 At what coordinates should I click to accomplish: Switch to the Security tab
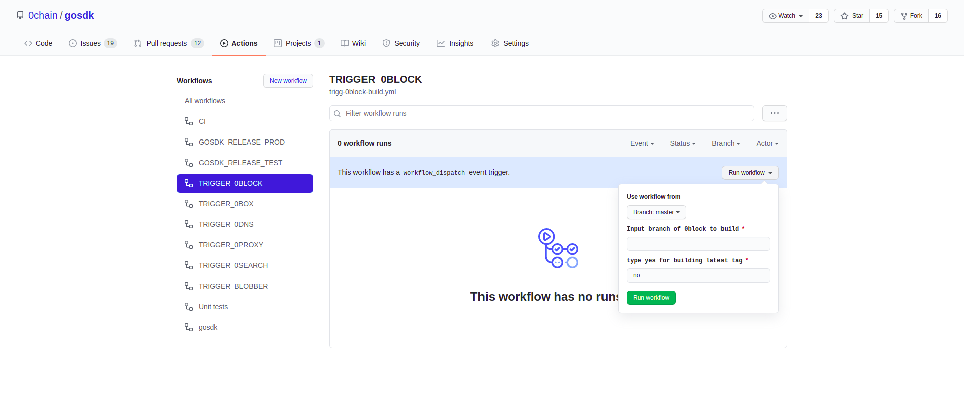coord(401,43)
